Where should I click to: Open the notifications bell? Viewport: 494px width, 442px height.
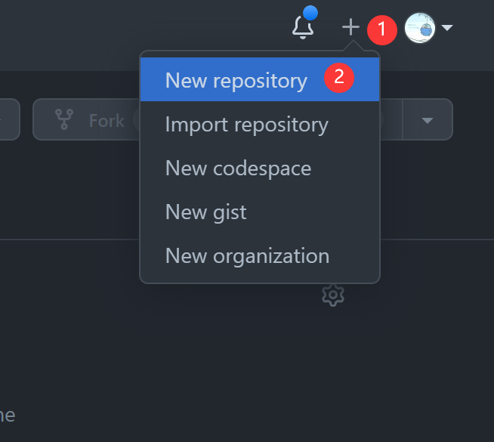tap(303, 28)
